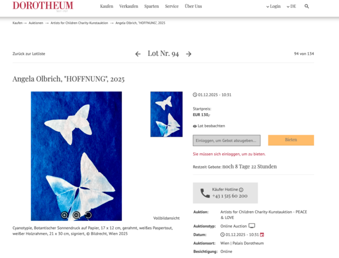
Task: Click the phone icon for hotline
Action: (x=205, y=193)
